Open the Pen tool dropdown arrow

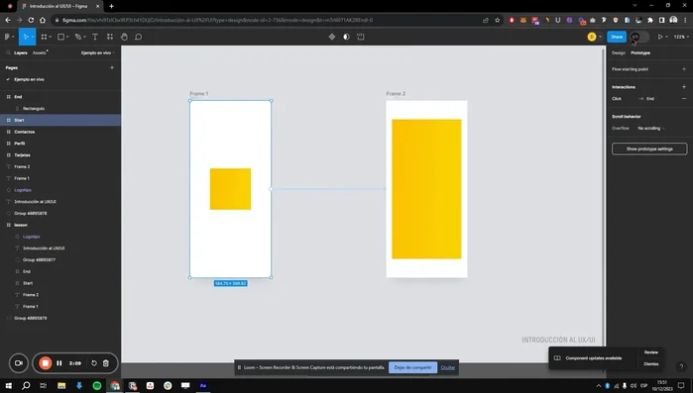point(85,37)
